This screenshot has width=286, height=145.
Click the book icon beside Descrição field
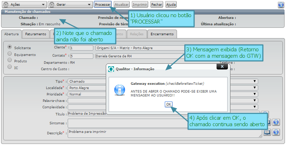click(x=267, y=133)
